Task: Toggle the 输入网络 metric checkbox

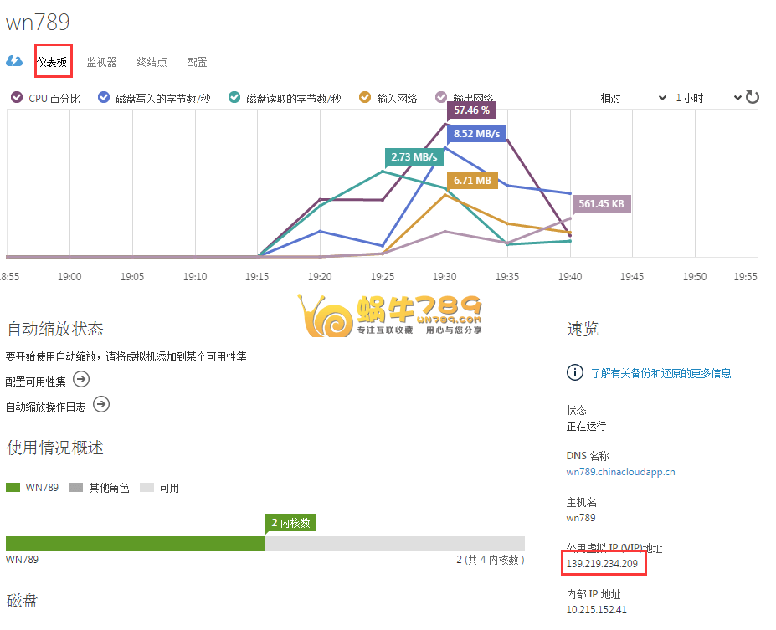Action: tap(365, 98)
